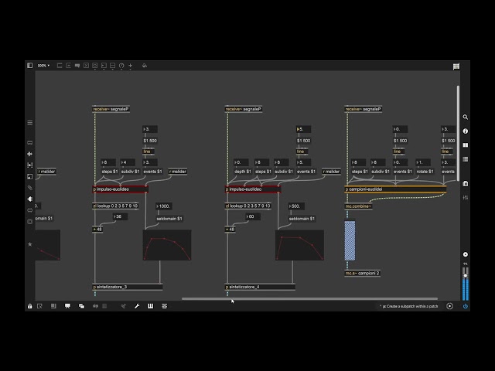
Task: Click the number box showing 500.
Action: pos(296,206)
